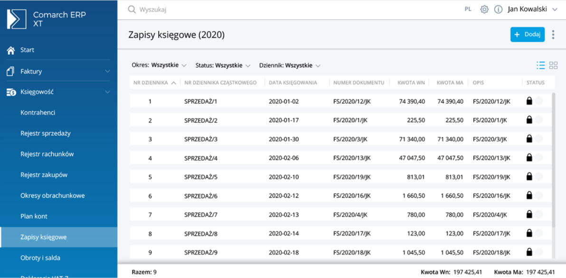Image resolution: width=566 pixels, height=278 pixels.
Task: Sort by KWOTA WN column header
Action: [x=411, y=83]
